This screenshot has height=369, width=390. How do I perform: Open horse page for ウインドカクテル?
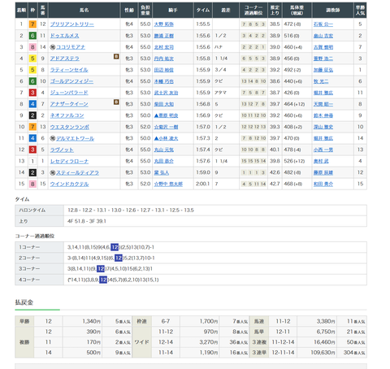coord(69,184)
